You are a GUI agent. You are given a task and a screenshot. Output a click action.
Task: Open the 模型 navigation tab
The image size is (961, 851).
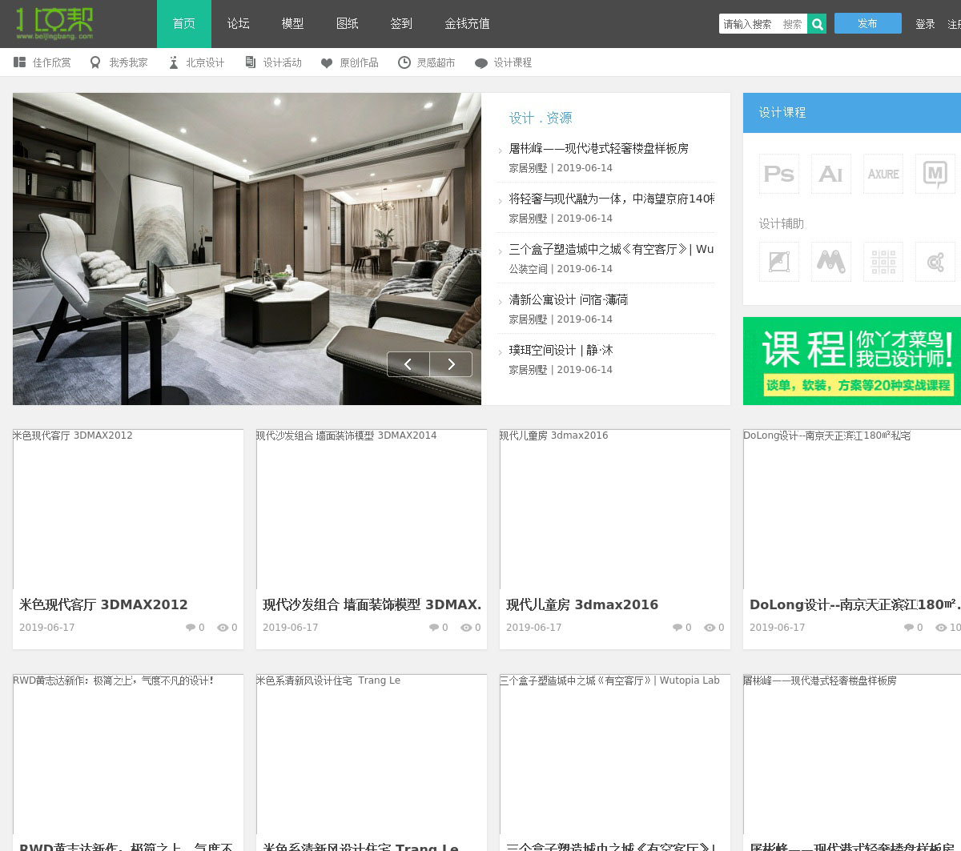292,24
